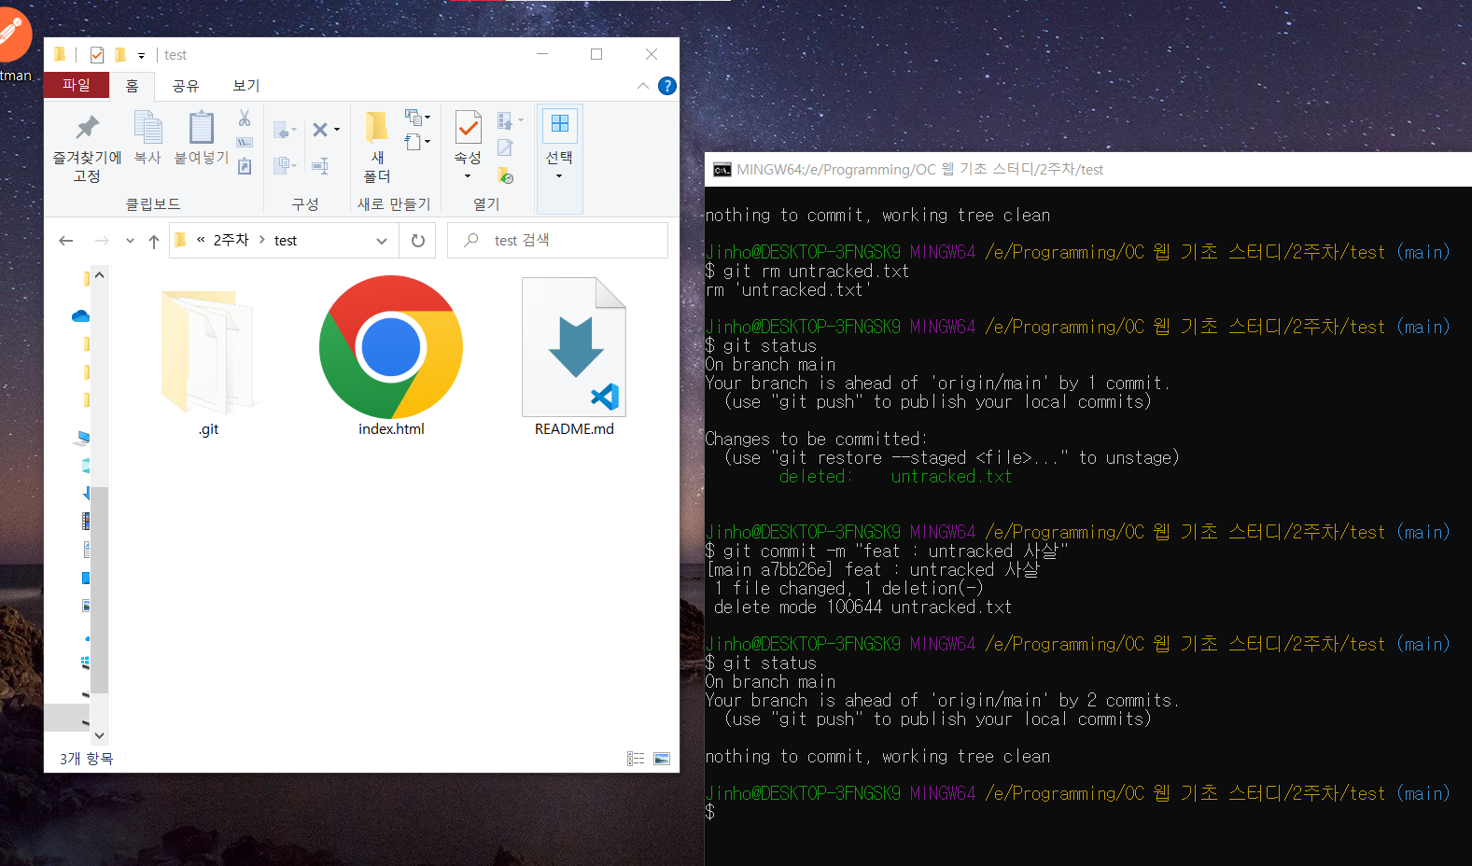
Task: Click the 3개 항목 status bar text
Action: (x=86, y=759)
